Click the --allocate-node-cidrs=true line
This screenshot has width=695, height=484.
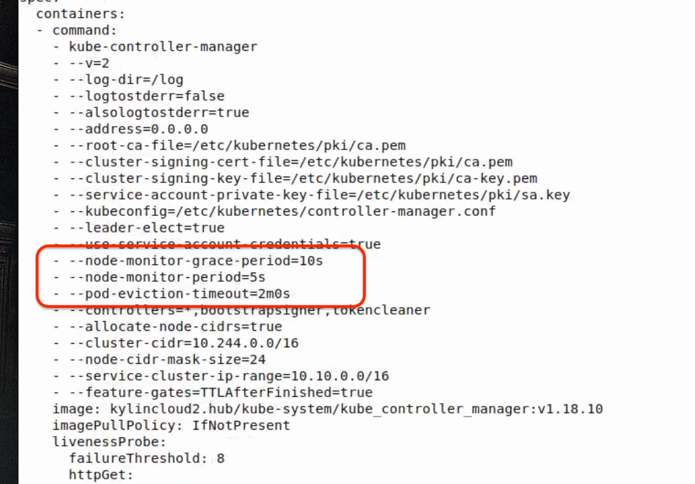point(175,327)
